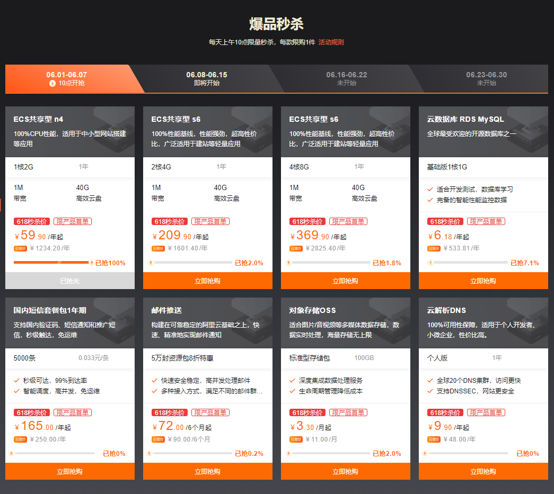Click the 日常价 badge beside ¥90.00/6个月
This screenshot has width=554, height=494.
pos(159,439)
